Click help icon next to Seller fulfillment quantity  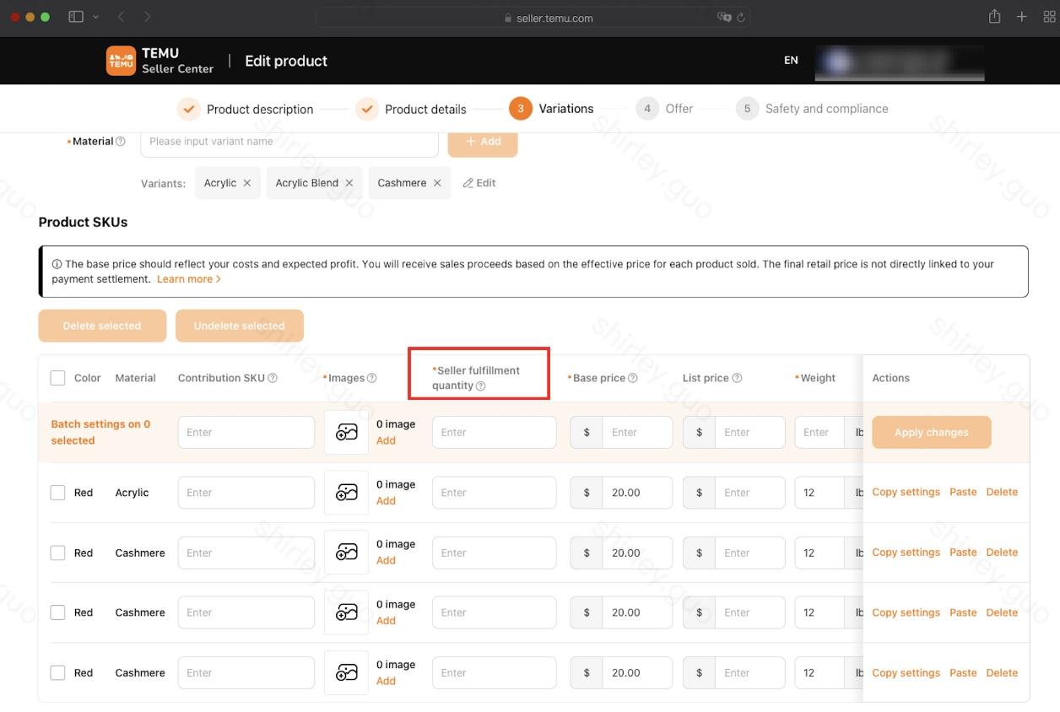tap(480, 386)
